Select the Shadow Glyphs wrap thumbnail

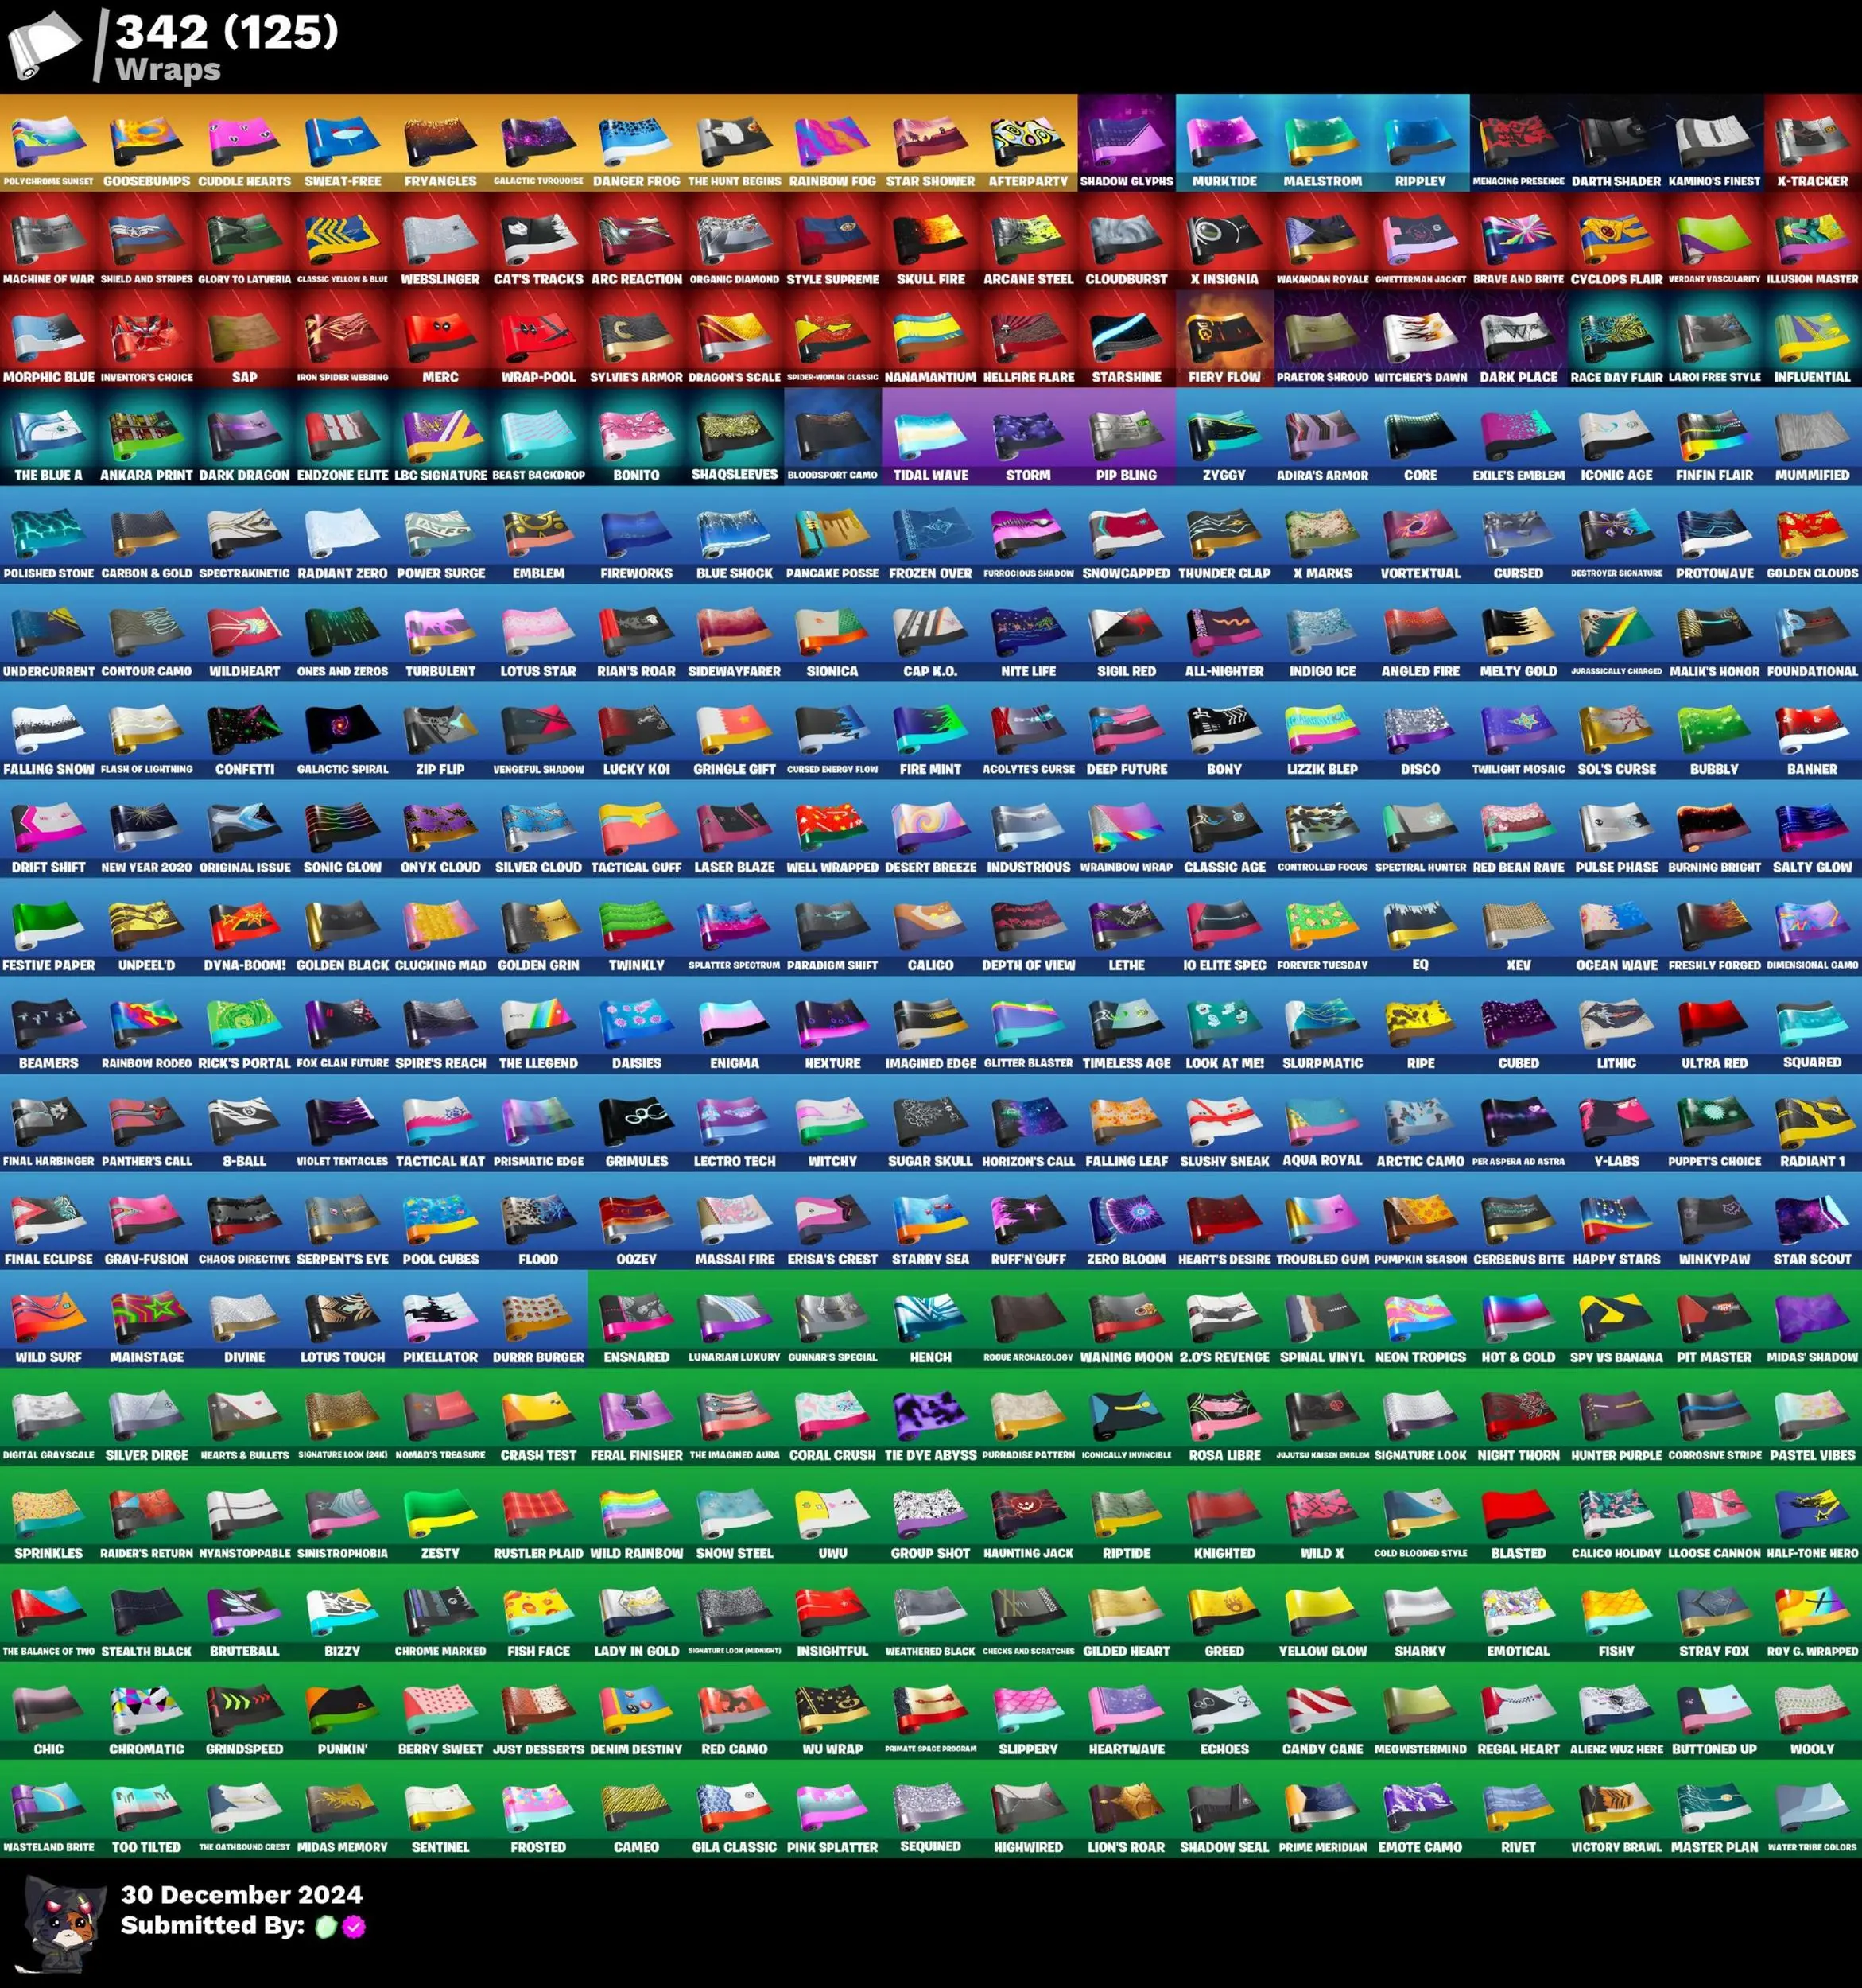pos(1126,142)
